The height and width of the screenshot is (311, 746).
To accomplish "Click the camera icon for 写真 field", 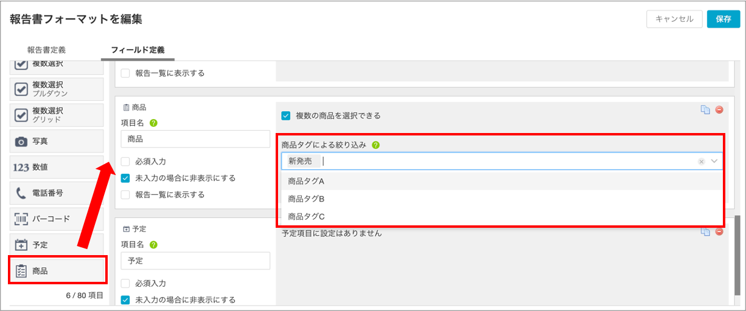I will 21,141.
